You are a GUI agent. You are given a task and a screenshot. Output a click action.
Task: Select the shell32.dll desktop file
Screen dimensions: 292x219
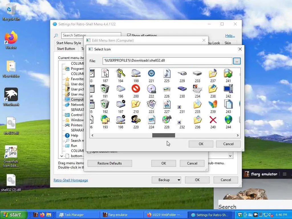pos(11,126)
